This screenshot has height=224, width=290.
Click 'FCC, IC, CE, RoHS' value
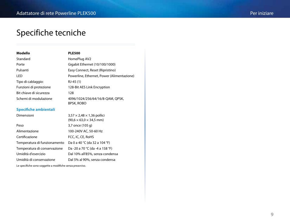81,137
